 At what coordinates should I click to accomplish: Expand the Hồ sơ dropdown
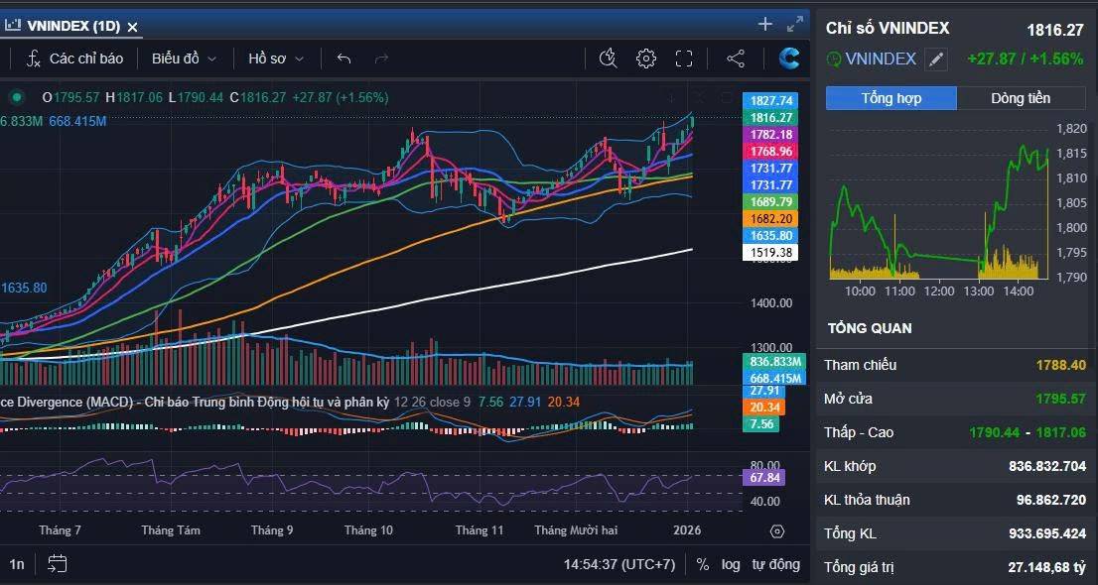click(276, 58)
